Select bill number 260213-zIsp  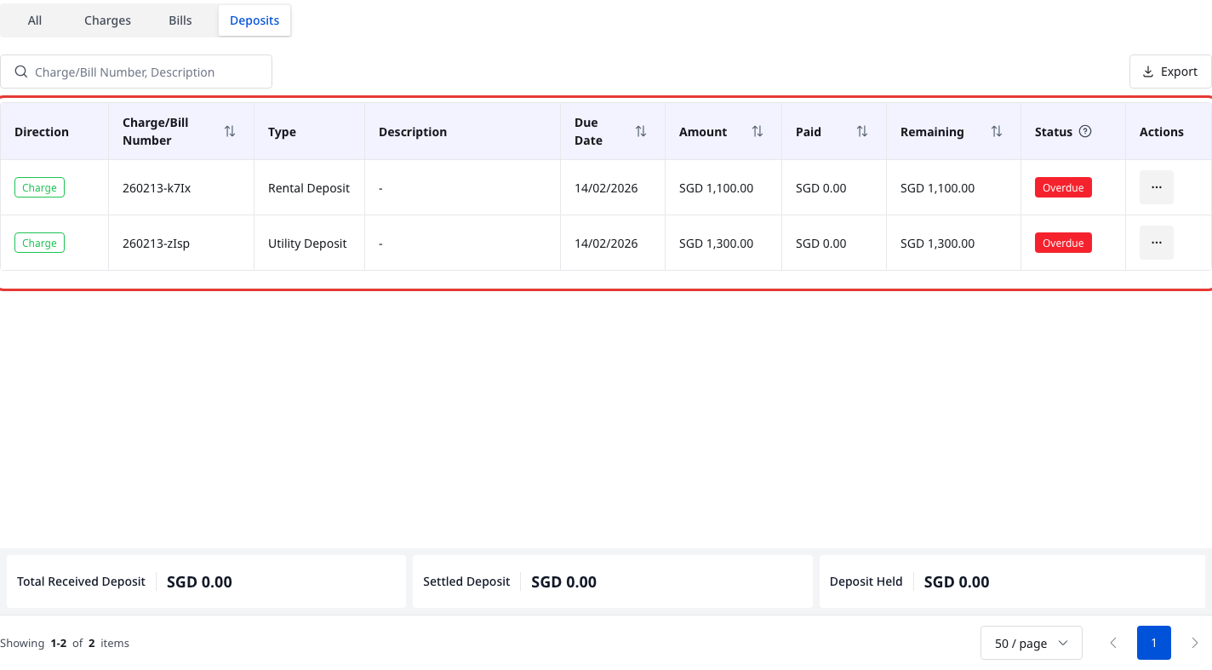point(156,243)
